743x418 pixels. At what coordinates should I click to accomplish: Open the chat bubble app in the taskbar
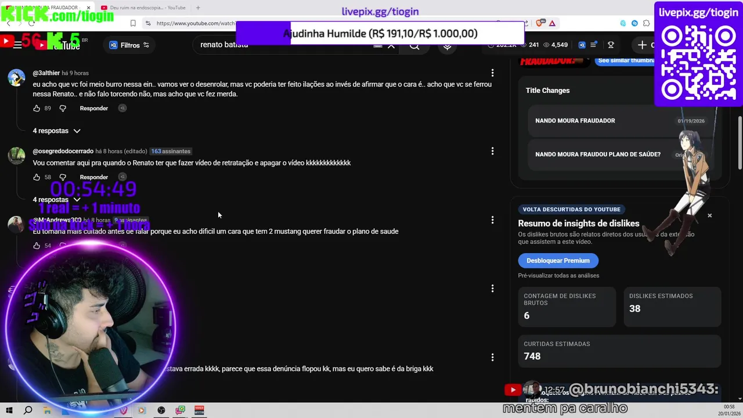point(181,410)
